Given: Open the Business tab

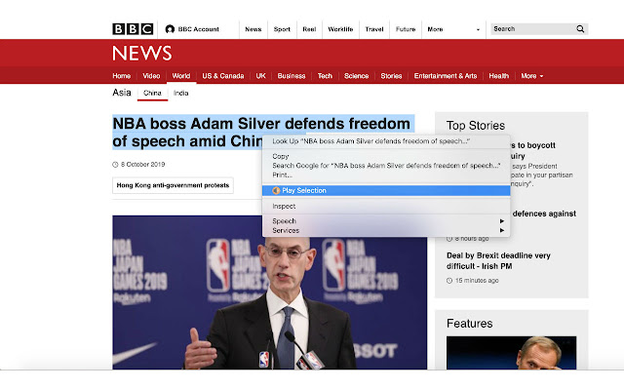Looking at the screenshot, I should pos(292,76).
